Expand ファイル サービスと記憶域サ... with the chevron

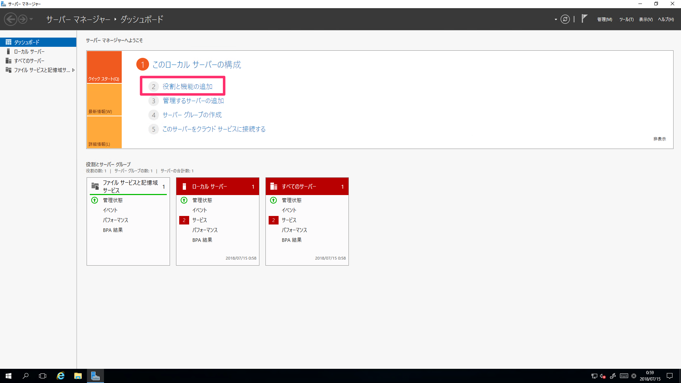pyautogui.click(x=73, y=70)
